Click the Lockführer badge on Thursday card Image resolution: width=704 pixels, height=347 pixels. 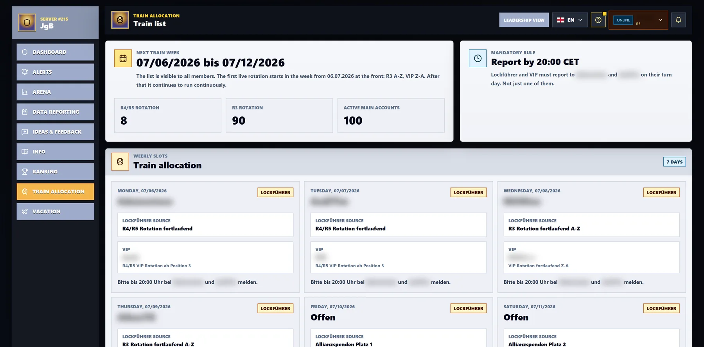[x=275, y=308]
